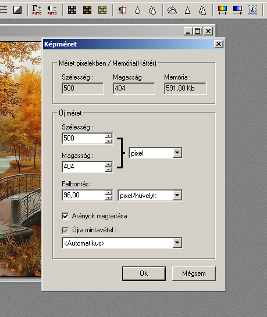Click the Ok button
Viewport: 267px width, 317px height.
[144, 273]
